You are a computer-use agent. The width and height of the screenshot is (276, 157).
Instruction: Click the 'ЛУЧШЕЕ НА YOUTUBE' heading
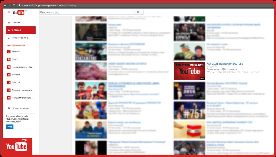click(16, 45)
